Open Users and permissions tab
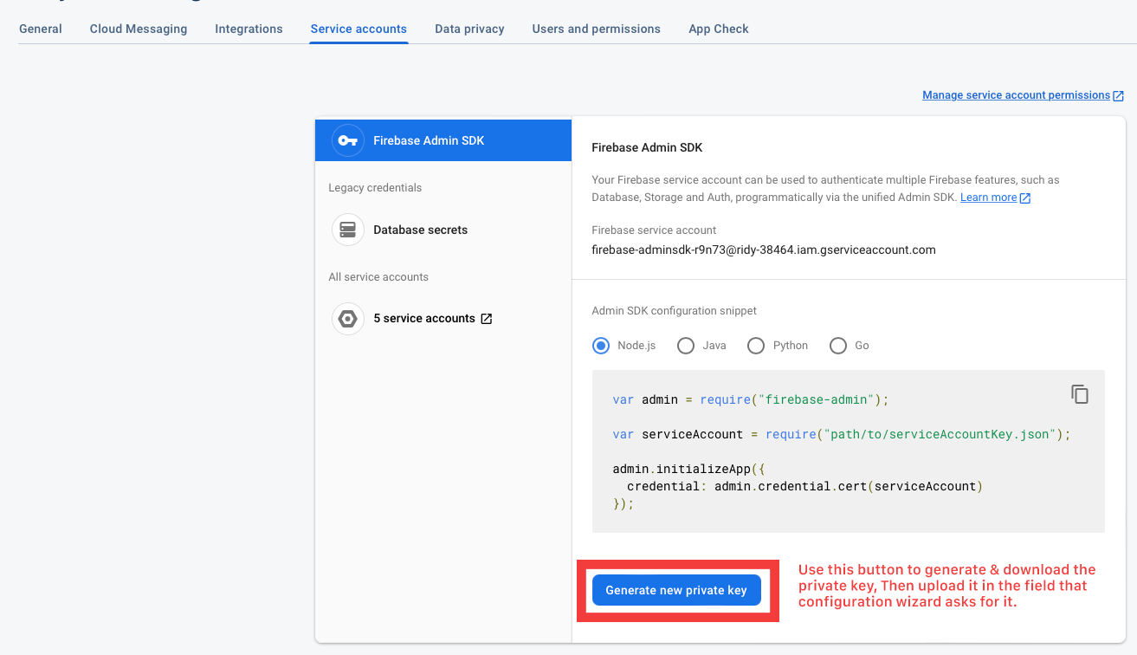 (x=597, y=29)
